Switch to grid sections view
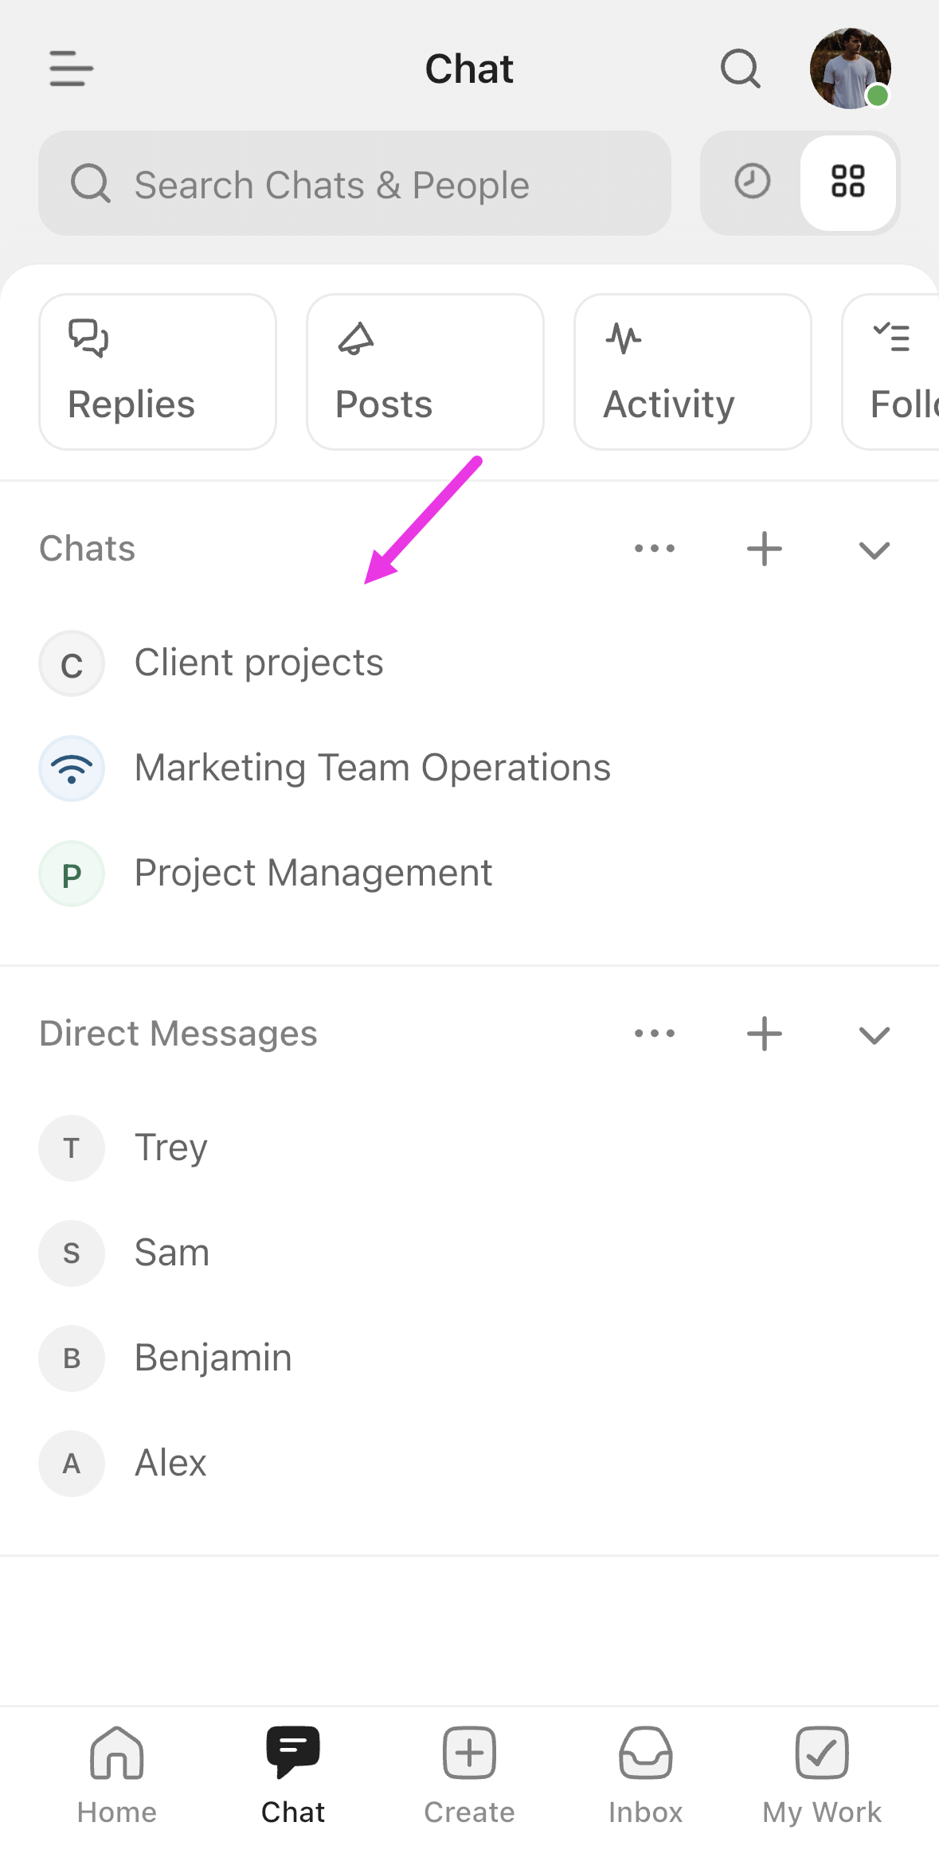 coord(847,182)
